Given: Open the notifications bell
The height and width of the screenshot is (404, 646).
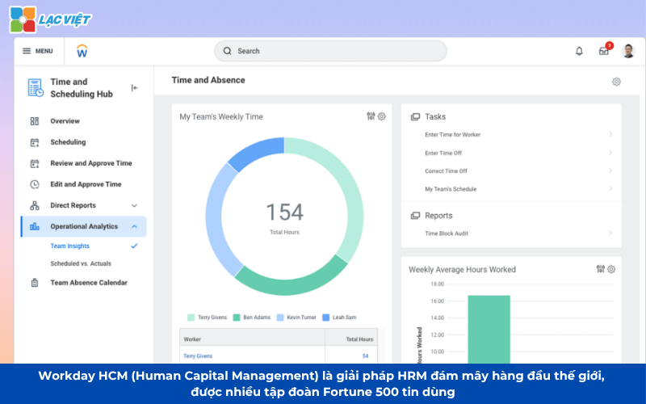Looking at the screenshot, I should (x=579, y=51).
